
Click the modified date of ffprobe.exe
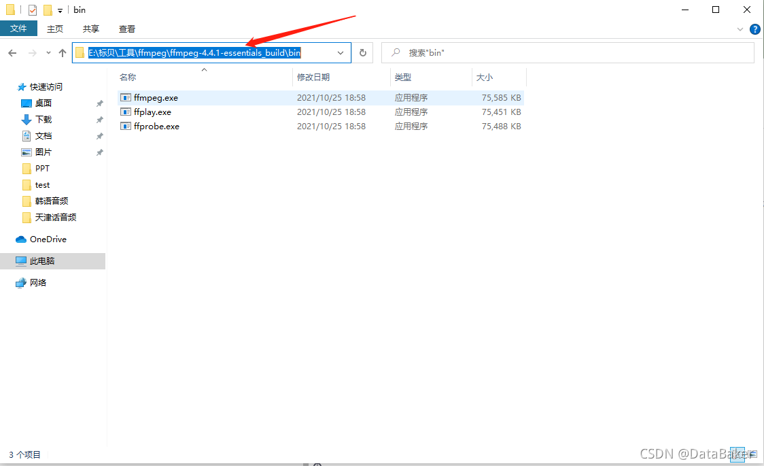(331, 127)
